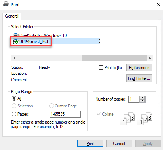Viewport: 163px width, 150px height.
Task: Click the Find Printer button
Action: coord(139,78)
